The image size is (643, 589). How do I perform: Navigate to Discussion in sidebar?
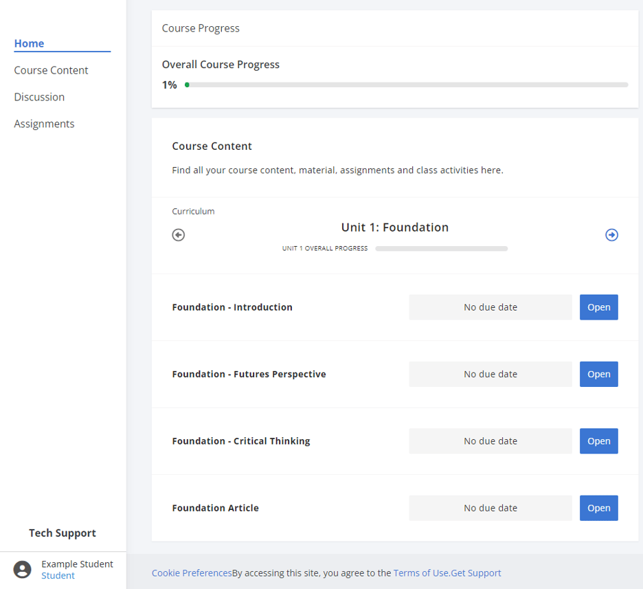[x=39, y=97]
